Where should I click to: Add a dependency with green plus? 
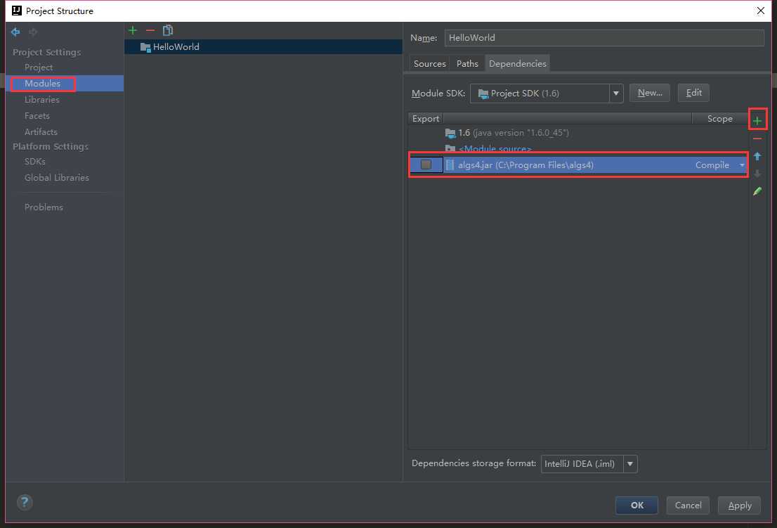757,120
